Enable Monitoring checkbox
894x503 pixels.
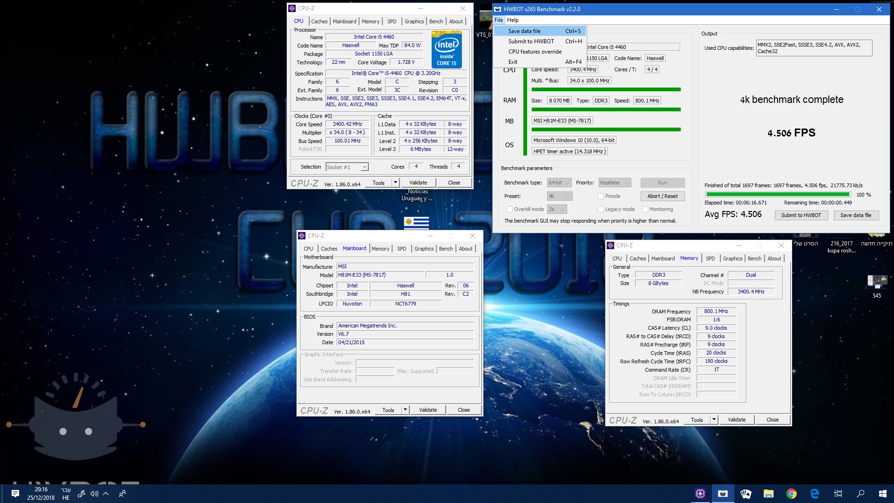click(x=645, y=209)
